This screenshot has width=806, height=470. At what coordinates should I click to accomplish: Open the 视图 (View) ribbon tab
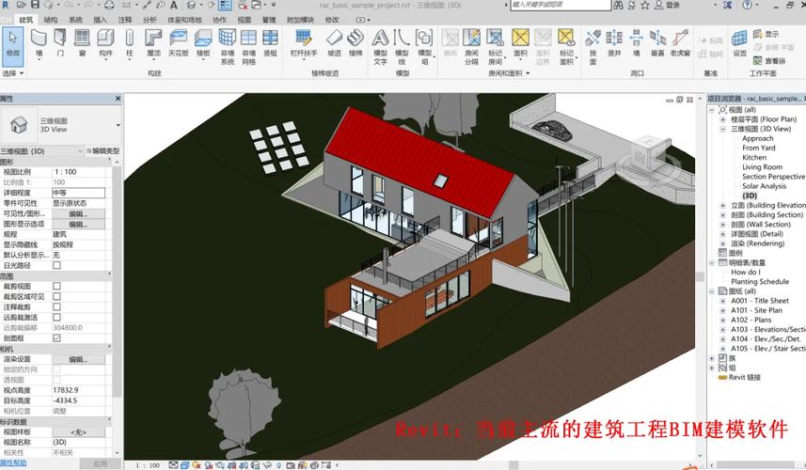(x=245, y=20)
